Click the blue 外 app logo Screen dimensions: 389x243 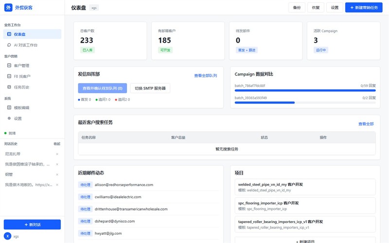click(8, 7)
